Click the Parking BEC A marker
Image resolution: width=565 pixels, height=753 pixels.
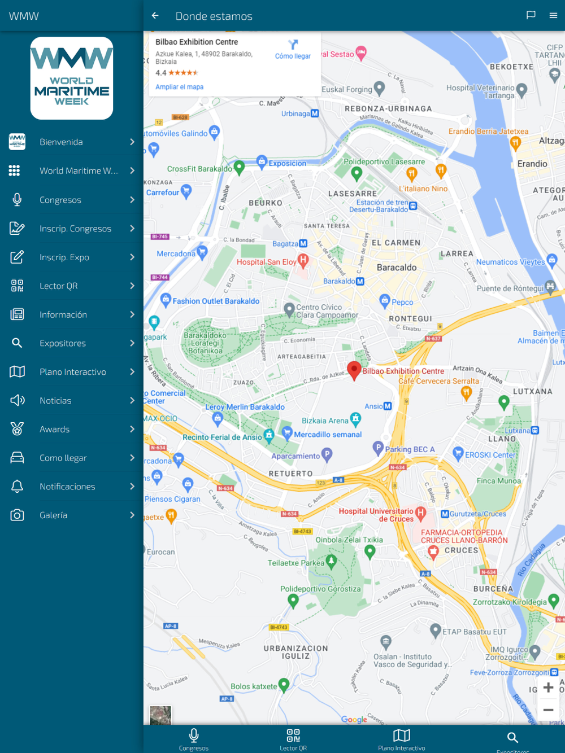point(378,448)
